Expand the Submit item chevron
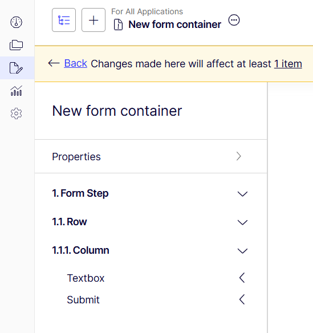313x333 pixels. pyautogui.click(x=242, y=299)
